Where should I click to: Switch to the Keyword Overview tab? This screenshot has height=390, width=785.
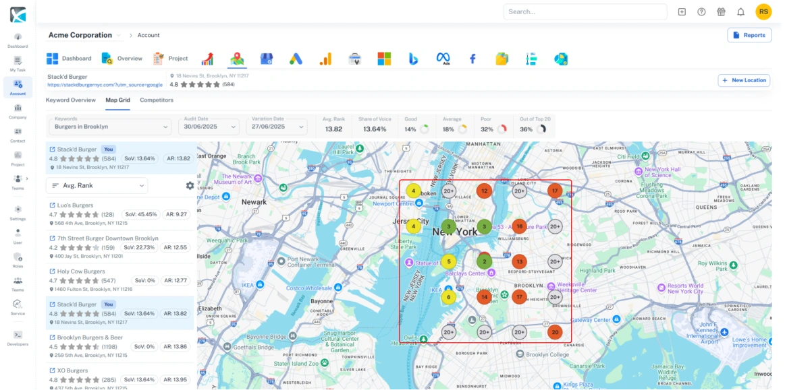(71, 100)
